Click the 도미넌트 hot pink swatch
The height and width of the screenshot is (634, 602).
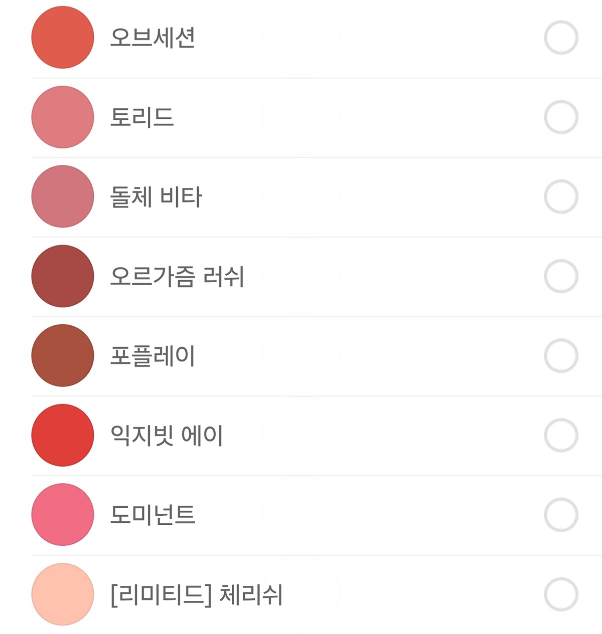63,515
